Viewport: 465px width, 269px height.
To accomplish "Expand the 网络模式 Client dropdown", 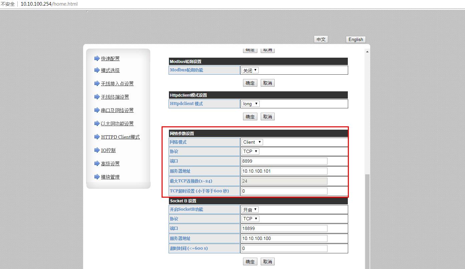I will [252, 142].
